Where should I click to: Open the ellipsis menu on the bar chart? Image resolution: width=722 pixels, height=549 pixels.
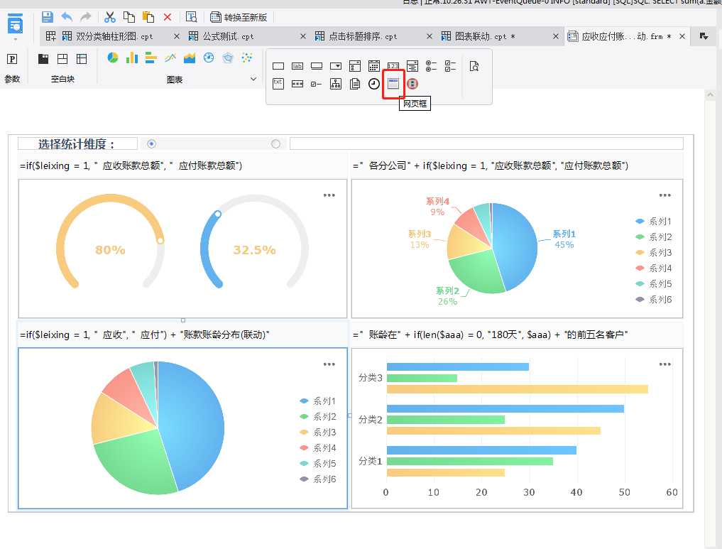(665, 364)
